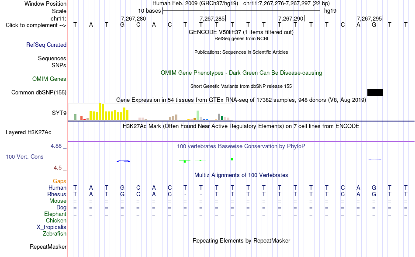Click the Dog alignment row label
This screenshot has height=257, width=415.
pyautogui.click(x=62, y=208)
